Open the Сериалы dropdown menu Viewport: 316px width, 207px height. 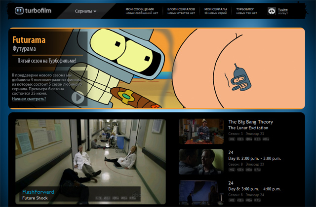pyautogui.click(x=85, y=11)
